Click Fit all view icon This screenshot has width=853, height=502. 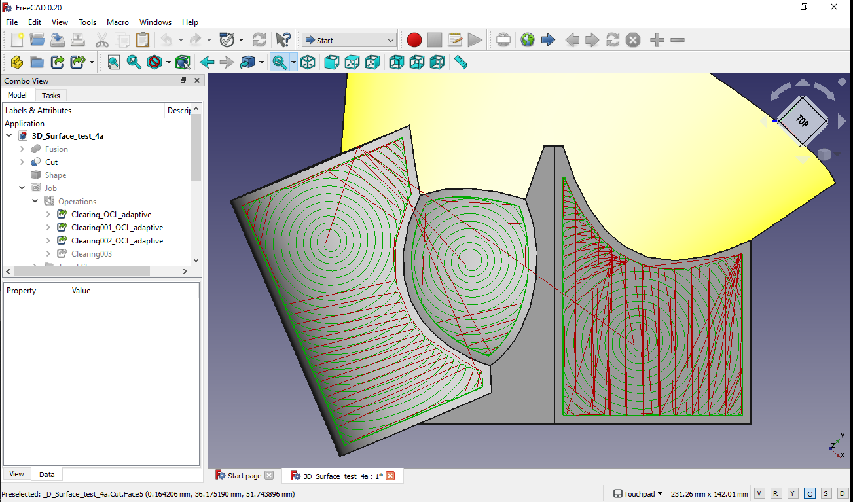[x=114, y=62]
